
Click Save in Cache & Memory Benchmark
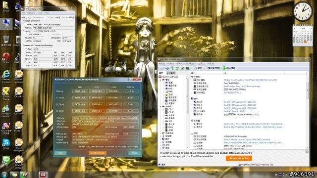pyautogui.click(x=60, y=153)
